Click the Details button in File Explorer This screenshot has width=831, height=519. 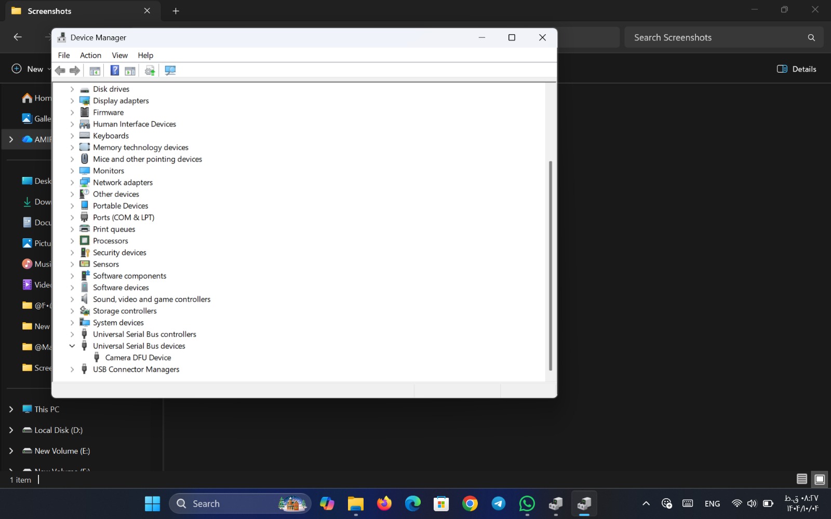797,69
